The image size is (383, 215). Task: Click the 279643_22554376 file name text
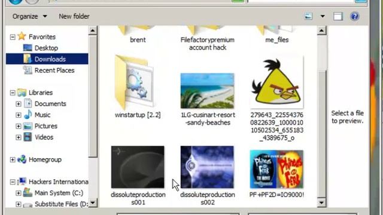click(x=276, y=126)
